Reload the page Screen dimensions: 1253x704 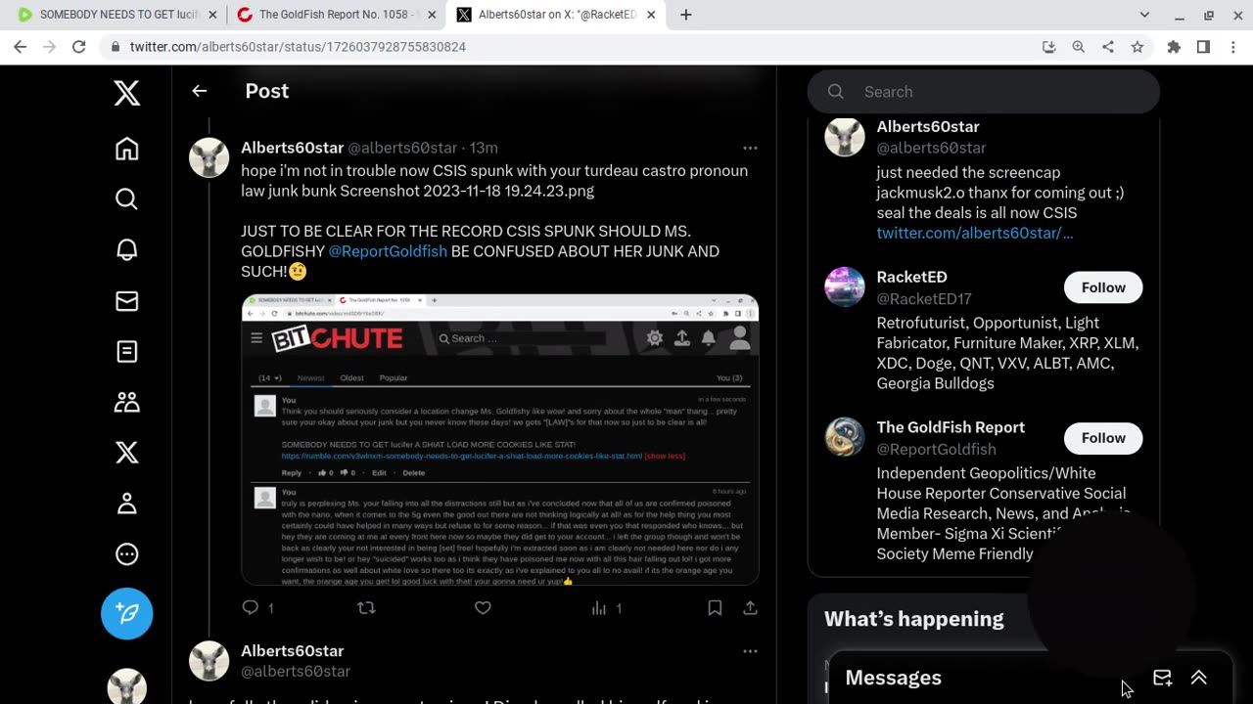click(78, 47)
